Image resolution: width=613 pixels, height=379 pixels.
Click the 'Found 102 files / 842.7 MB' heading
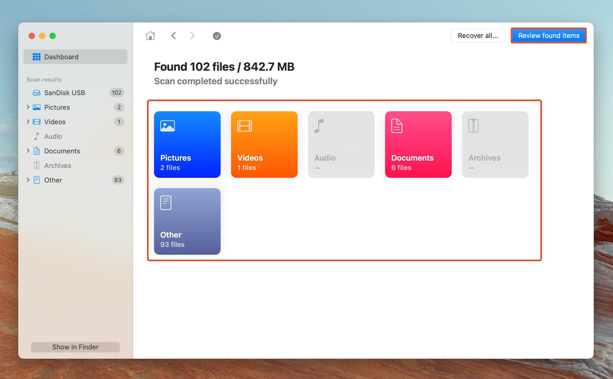[224, 67]
